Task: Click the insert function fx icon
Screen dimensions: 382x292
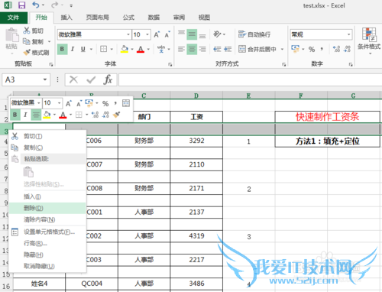Action: [x=108, y=79]
